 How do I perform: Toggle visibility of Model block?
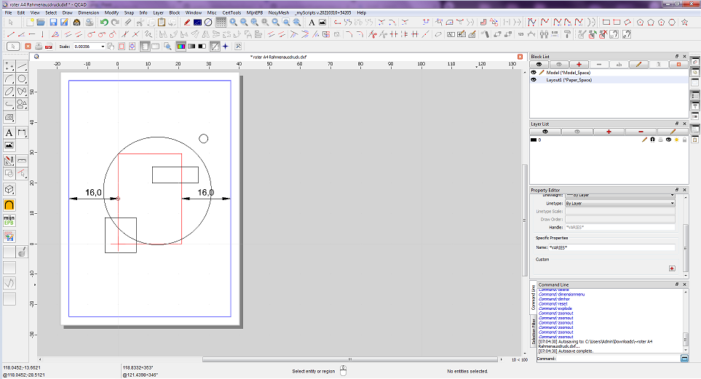534,73
